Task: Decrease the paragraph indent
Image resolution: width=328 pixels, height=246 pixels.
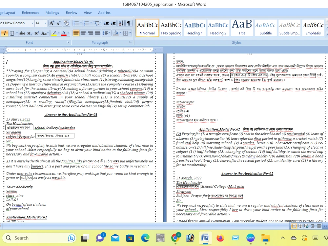Action: pos(106,23)
